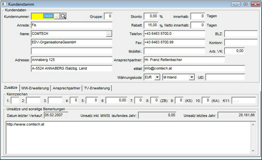Viewport: 262px width, 160px height.
Task: Open the M Inland dropdown
Action: [x=192, y=77]
